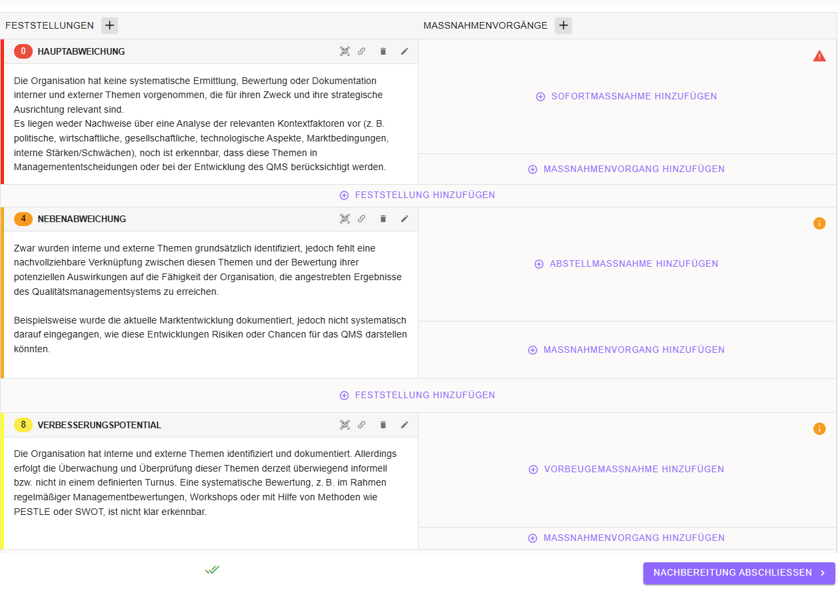Click the red warning triangle icon
840x589 pixels.
(819, 56)
